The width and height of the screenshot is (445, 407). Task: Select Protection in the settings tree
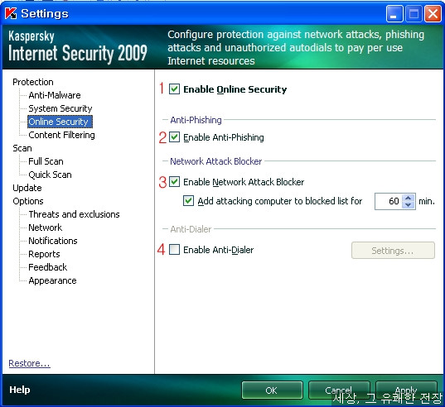[x=33, y=82]
